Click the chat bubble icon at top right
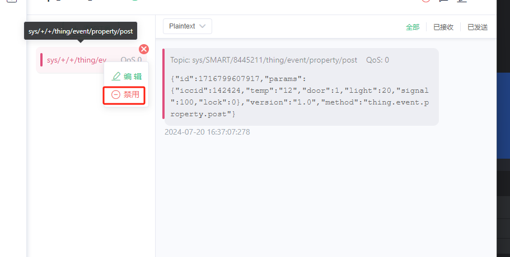 click(443, 1)
